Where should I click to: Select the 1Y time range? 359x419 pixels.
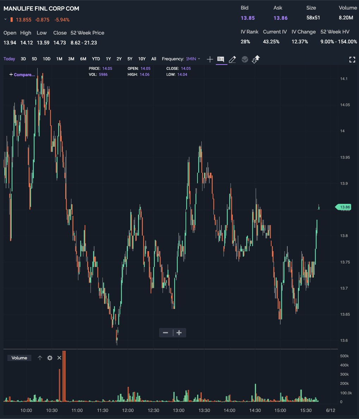pos(108,59)
